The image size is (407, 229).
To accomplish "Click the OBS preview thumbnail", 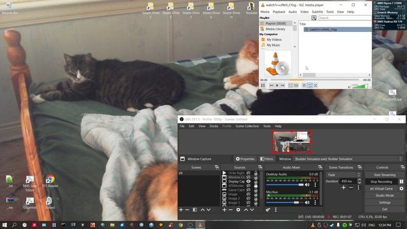I will click(292, 141).
